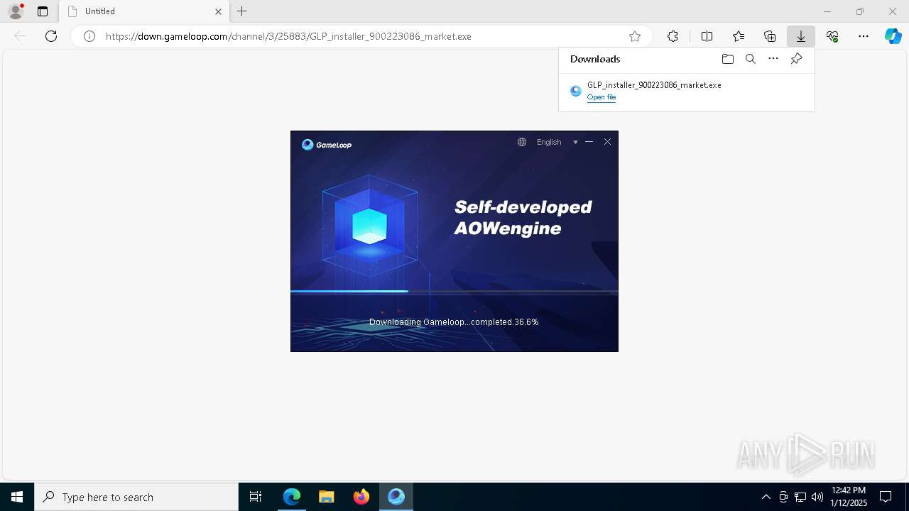Screen dimensions: 909x511
Task: Close the Untitled tab
Action: [218, 11]
